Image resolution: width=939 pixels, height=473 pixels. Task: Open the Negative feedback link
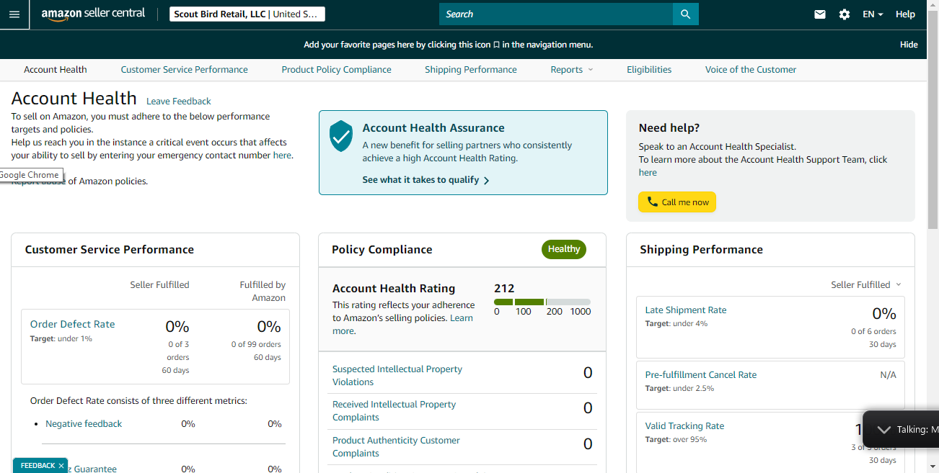[84, 424]
